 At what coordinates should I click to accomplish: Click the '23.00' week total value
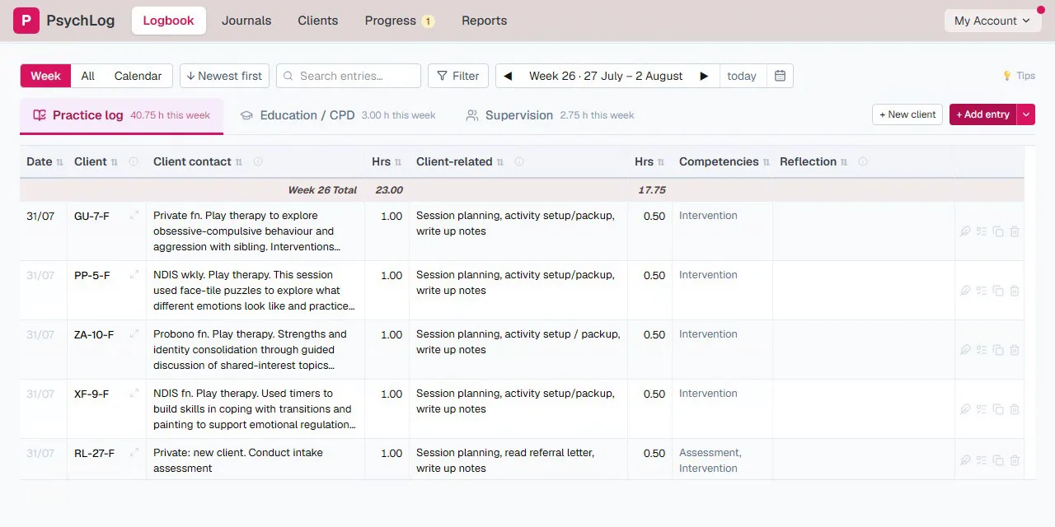(x=389, y=190)
